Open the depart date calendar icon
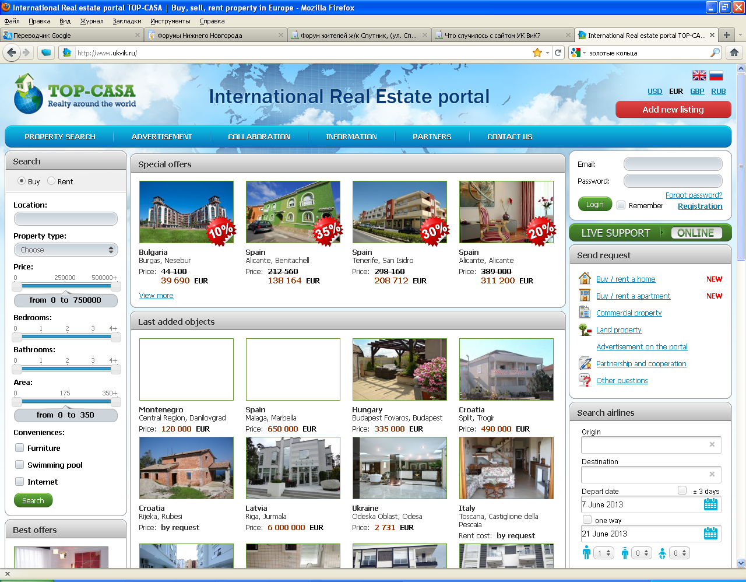The width and height of the screenshot is (746, 582). coord(710,504)
